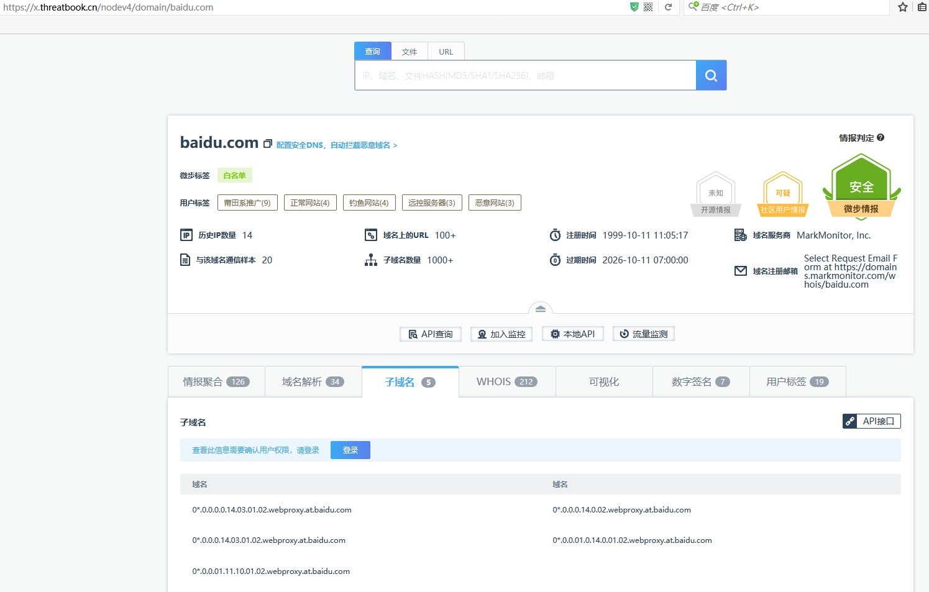
Task: Click the browser shield security icon
Action: tap(634, 7)
